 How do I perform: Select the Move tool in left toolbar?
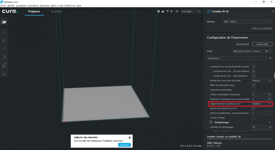coord(4,32)
